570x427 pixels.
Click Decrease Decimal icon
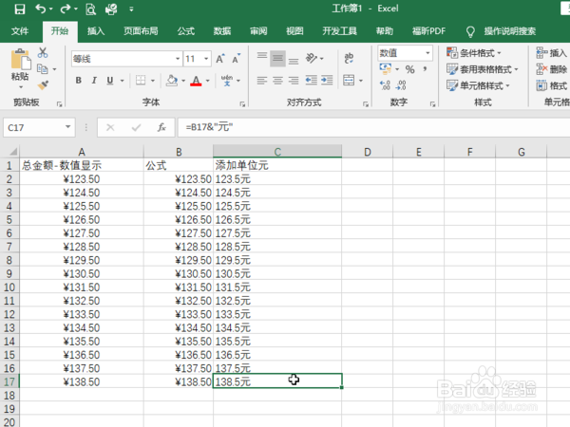click(x=401, y=85)
